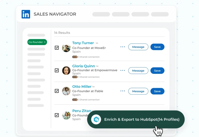Open Otto Miller's three-dot menu
This screenshot has width=199, height=137.
click(x=123, y=91)
